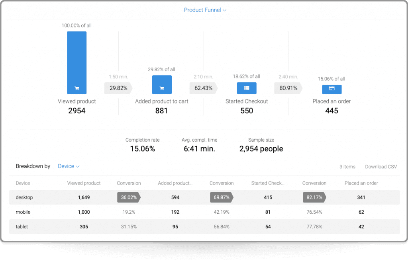408x265 pixels.
Task: Select the Viewed product column header
Action: [84, 183]
